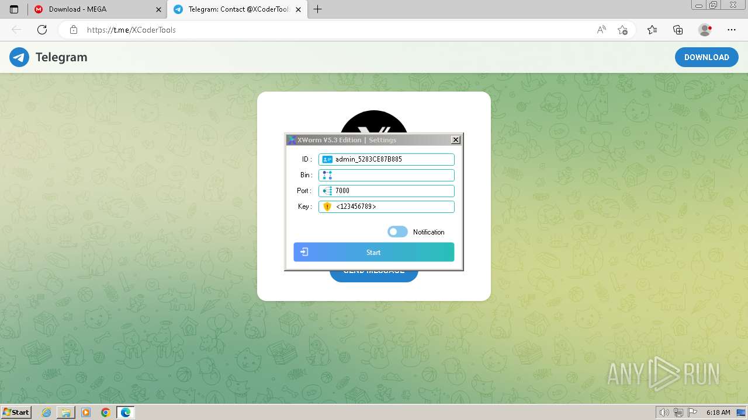Open the Favorites list icon
The image size is (748, 420).
coord(652,30)
